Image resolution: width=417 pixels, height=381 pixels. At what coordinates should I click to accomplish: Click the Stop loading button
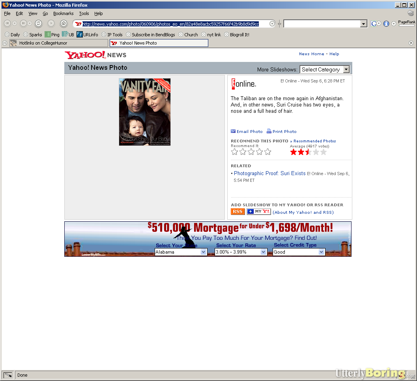(51, 23)
